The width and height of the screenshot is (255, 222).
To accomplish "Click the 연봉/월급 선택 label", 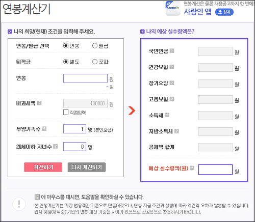I will click(x=33, y=46).
